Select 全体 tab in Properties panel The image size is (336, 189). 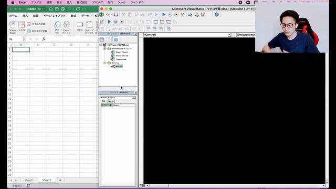(103, 101)
